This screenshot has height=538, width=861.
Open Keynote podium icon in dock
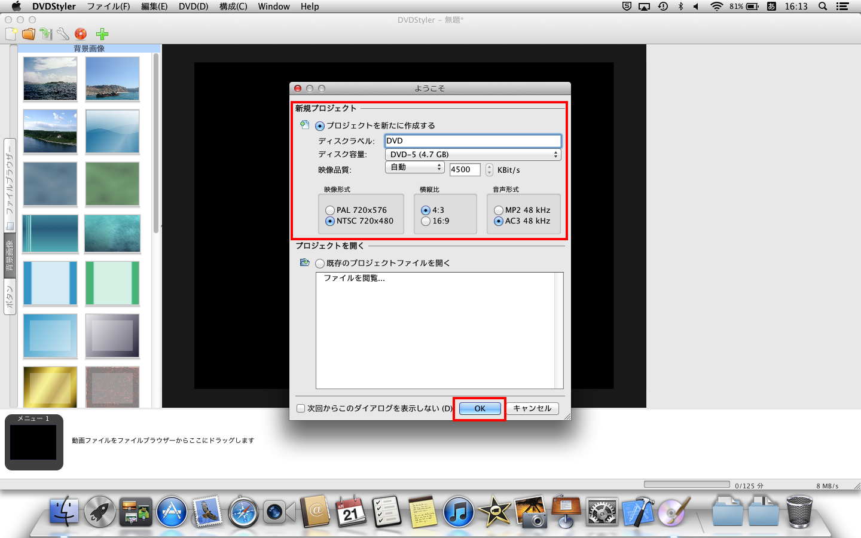click(566, 512)
